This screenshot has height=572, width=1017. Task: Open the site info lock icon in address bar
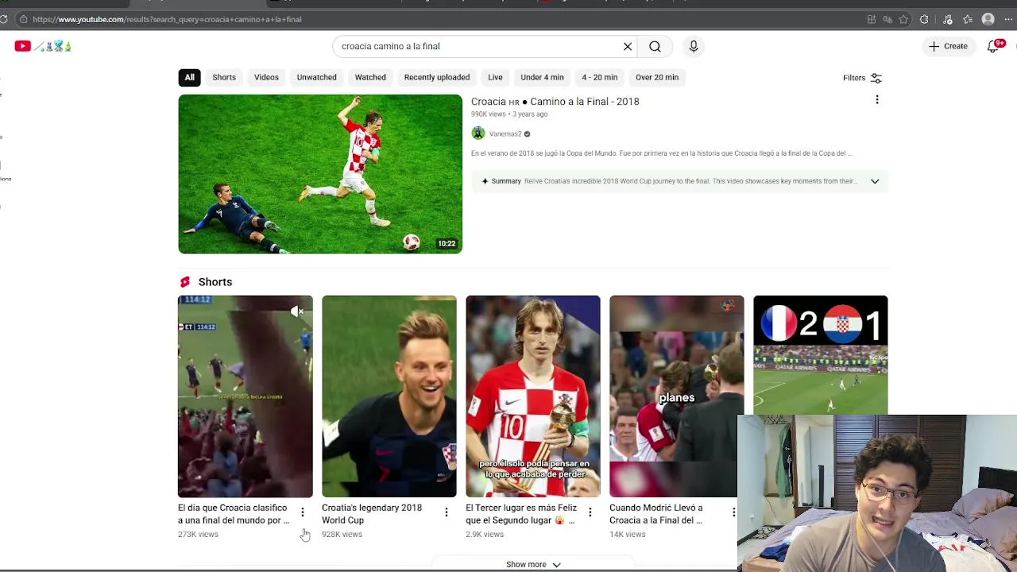23,19
